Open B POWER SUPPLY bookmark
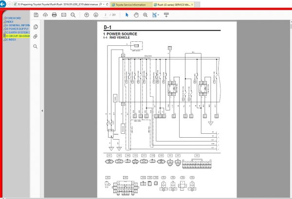Screen dimensions: 292x199 [x=18, y=29]
